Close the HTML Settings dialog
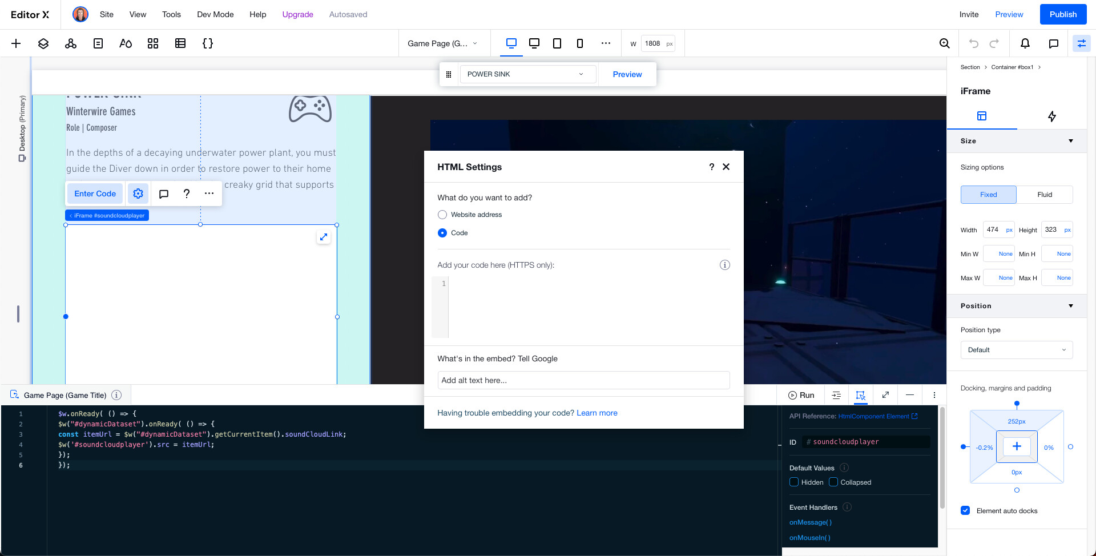1096x556 pixels. click(726, 167)
